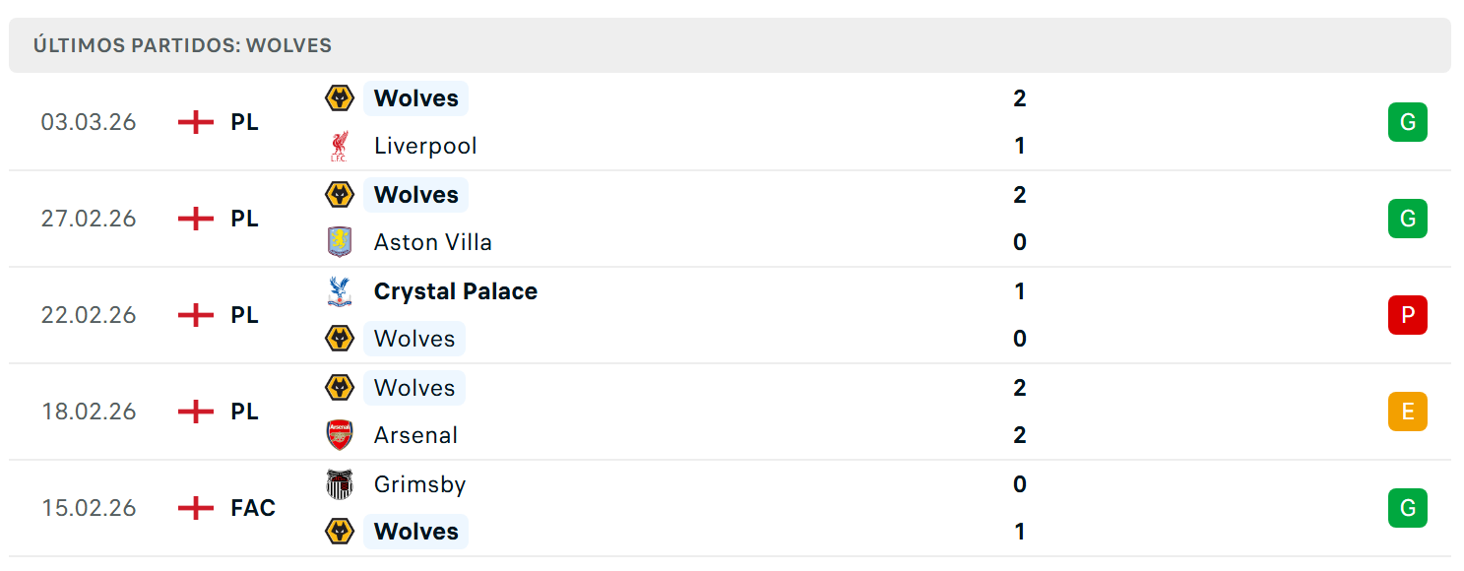The width and height of the screenshot is (1464, 571).
Task: Click the Liverpool team name
Action: pos(425,146)
